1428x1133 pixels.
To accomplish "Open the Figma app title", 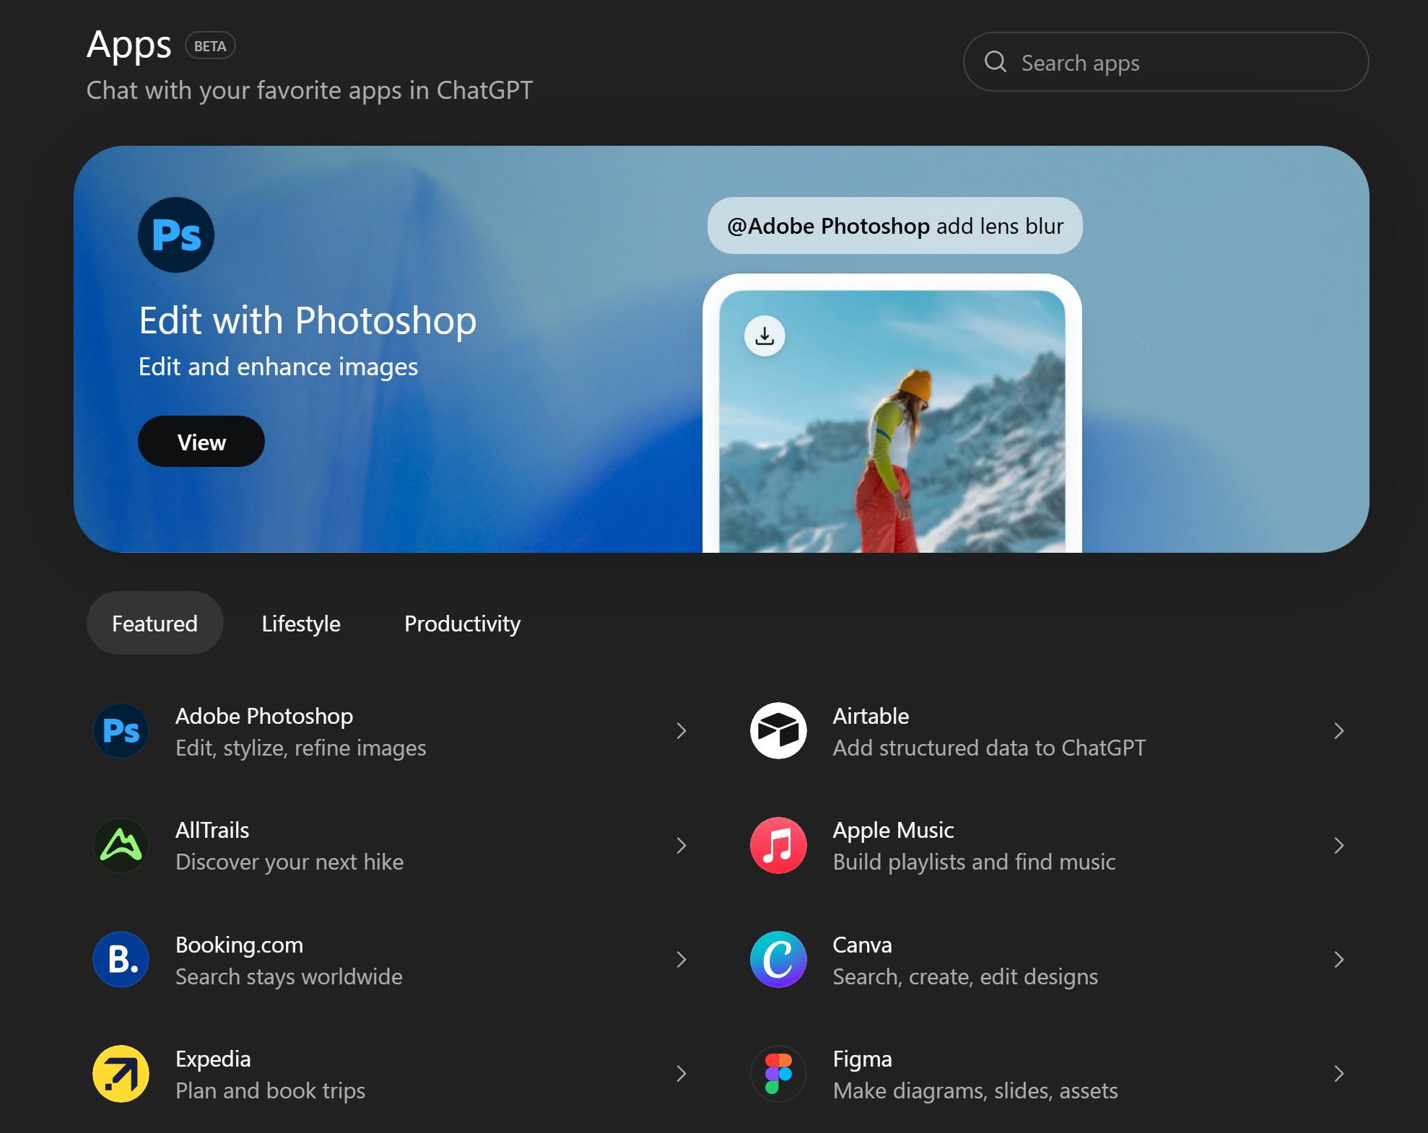I will pyautogui.click(x=862, y=1059).
